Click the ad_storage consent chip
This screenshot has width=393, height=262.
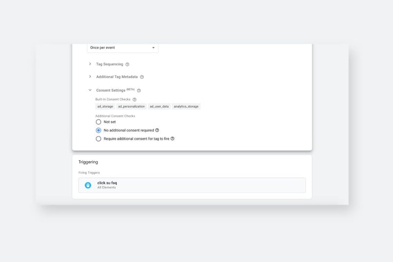point(105,107)
